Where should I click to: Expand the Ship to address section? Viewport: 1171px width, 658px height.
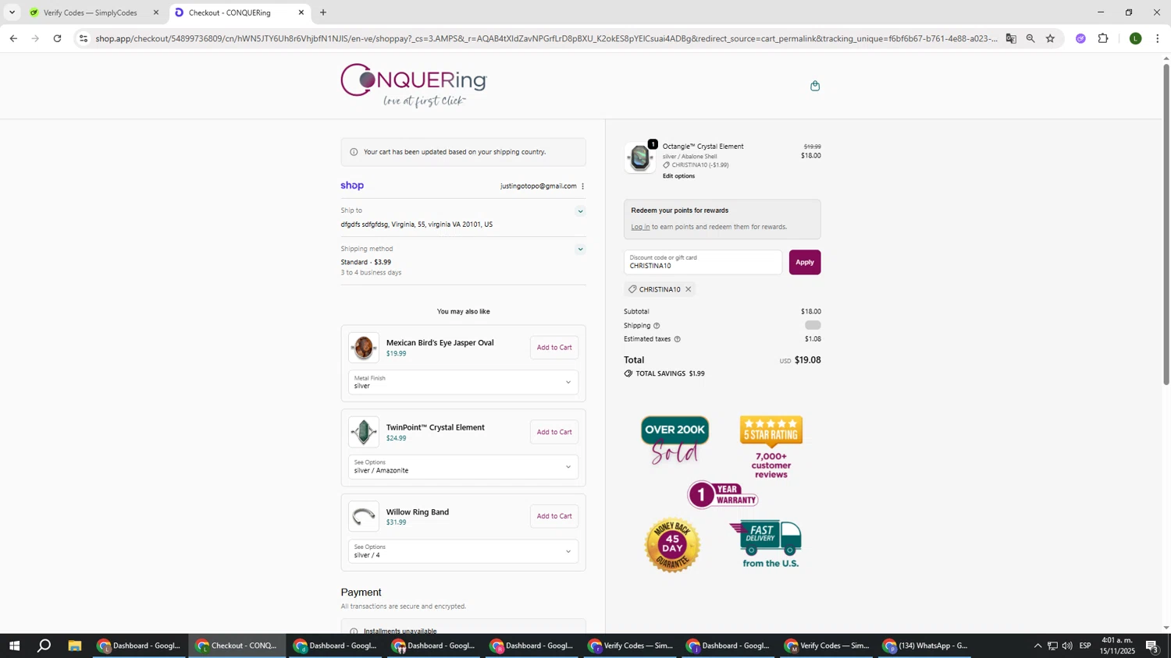[580, 211]
